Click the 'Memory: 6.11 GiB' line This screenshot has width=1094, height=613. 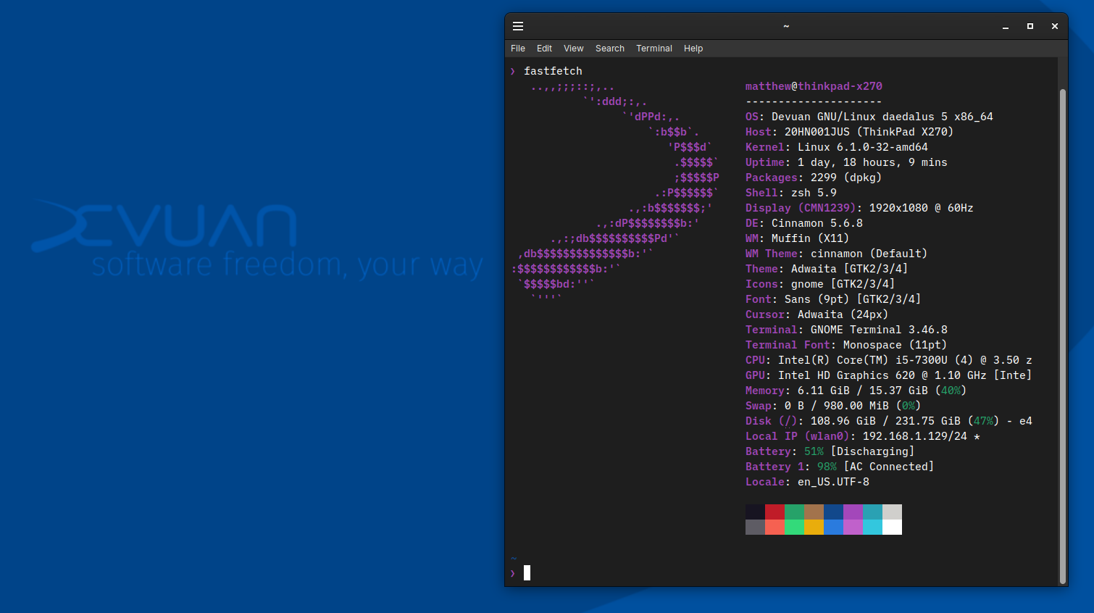coord(856,391)
